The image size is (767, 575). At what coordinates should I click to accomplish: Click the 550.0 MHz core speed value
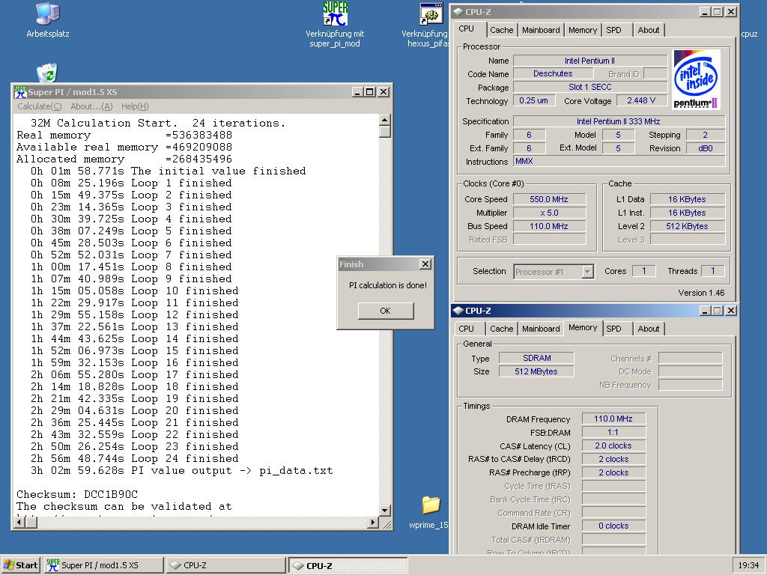(549, 199)
